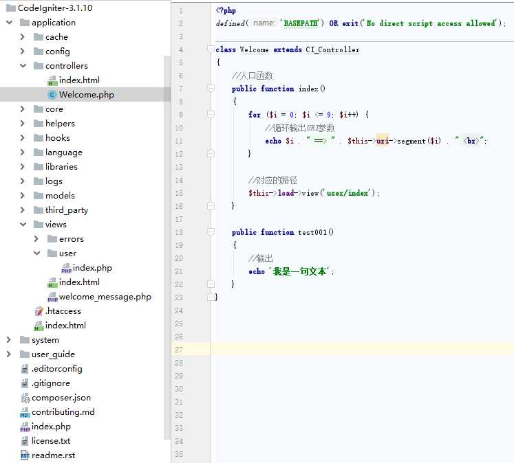Viewport: 514px width, 463px height.
Task: Expand the helpers folder chevron
Action: click(x=22, y=123)
